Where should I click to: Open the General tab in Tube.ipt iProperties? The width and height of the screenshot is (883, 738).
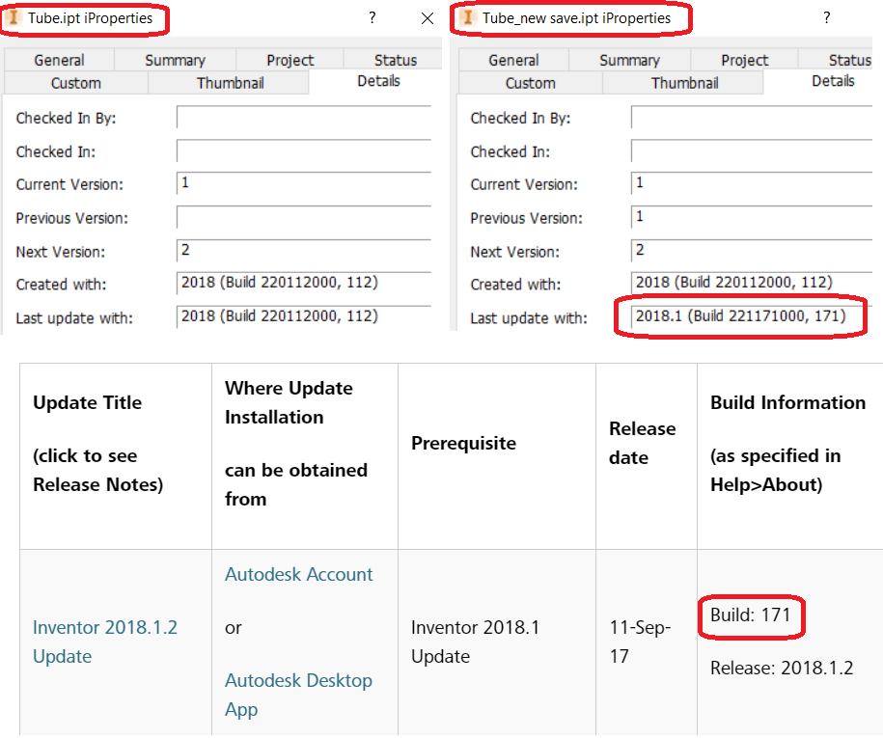(59, 60)
